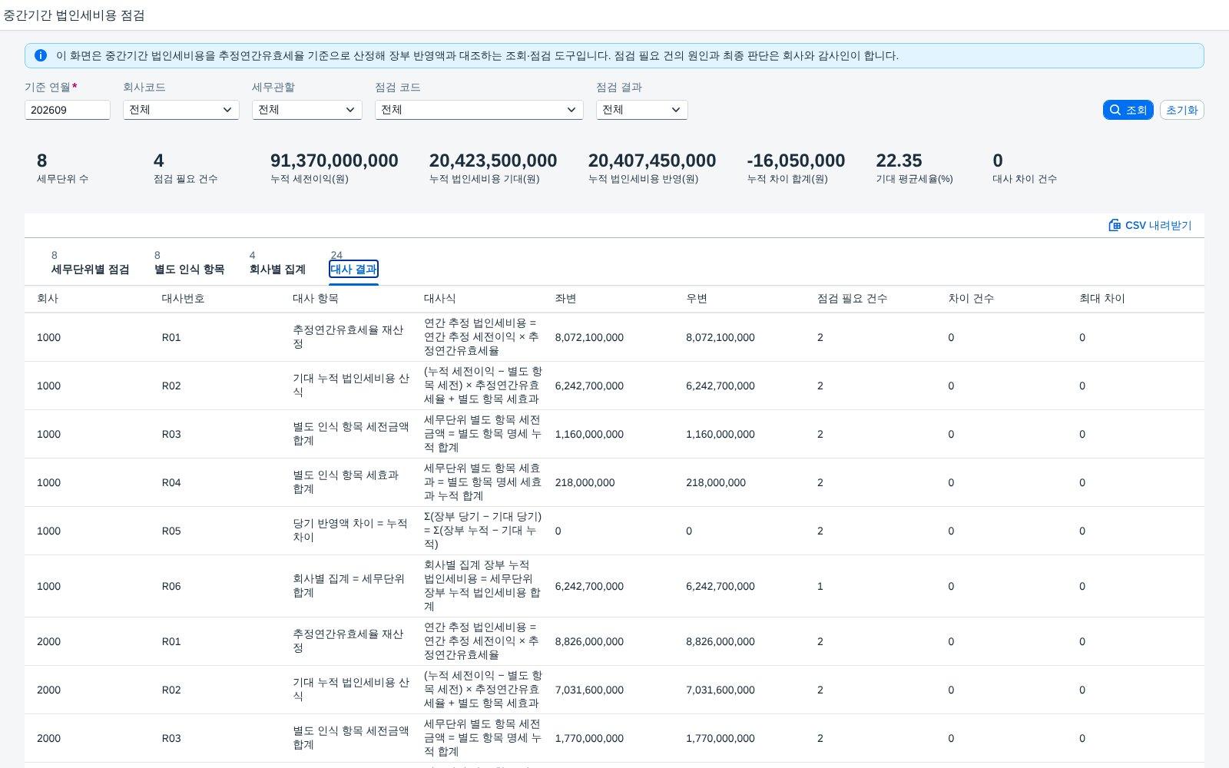Click the 대사식 column header
Image resolution: width=1229 pixels, height=768 pixels.
(x=440, y=298)
